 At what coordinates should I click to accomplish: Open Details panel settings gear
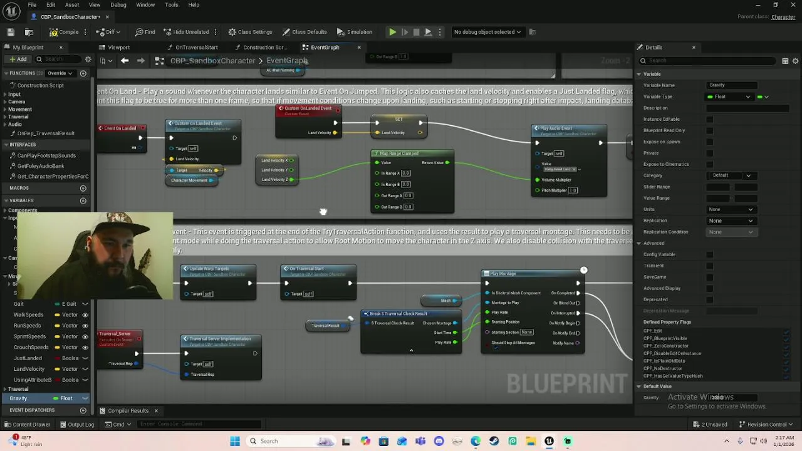click(795, 61)
